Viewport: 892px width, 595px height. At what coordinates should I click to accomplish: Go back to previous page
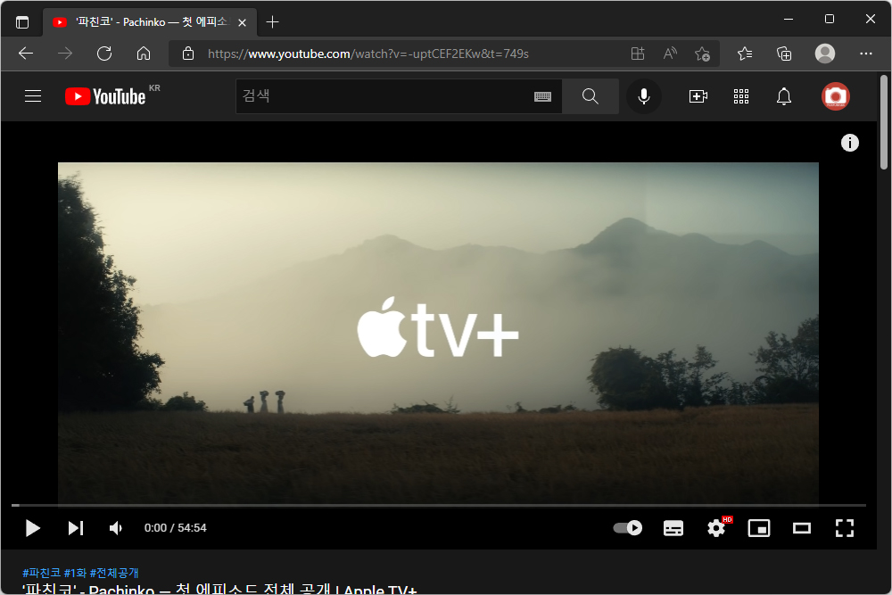[x=26, y=54]
